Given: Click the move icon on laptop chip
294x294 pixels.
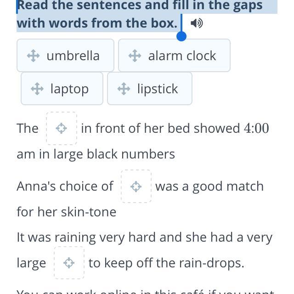Looking at the screenshot, I should [x=37, y=89].
